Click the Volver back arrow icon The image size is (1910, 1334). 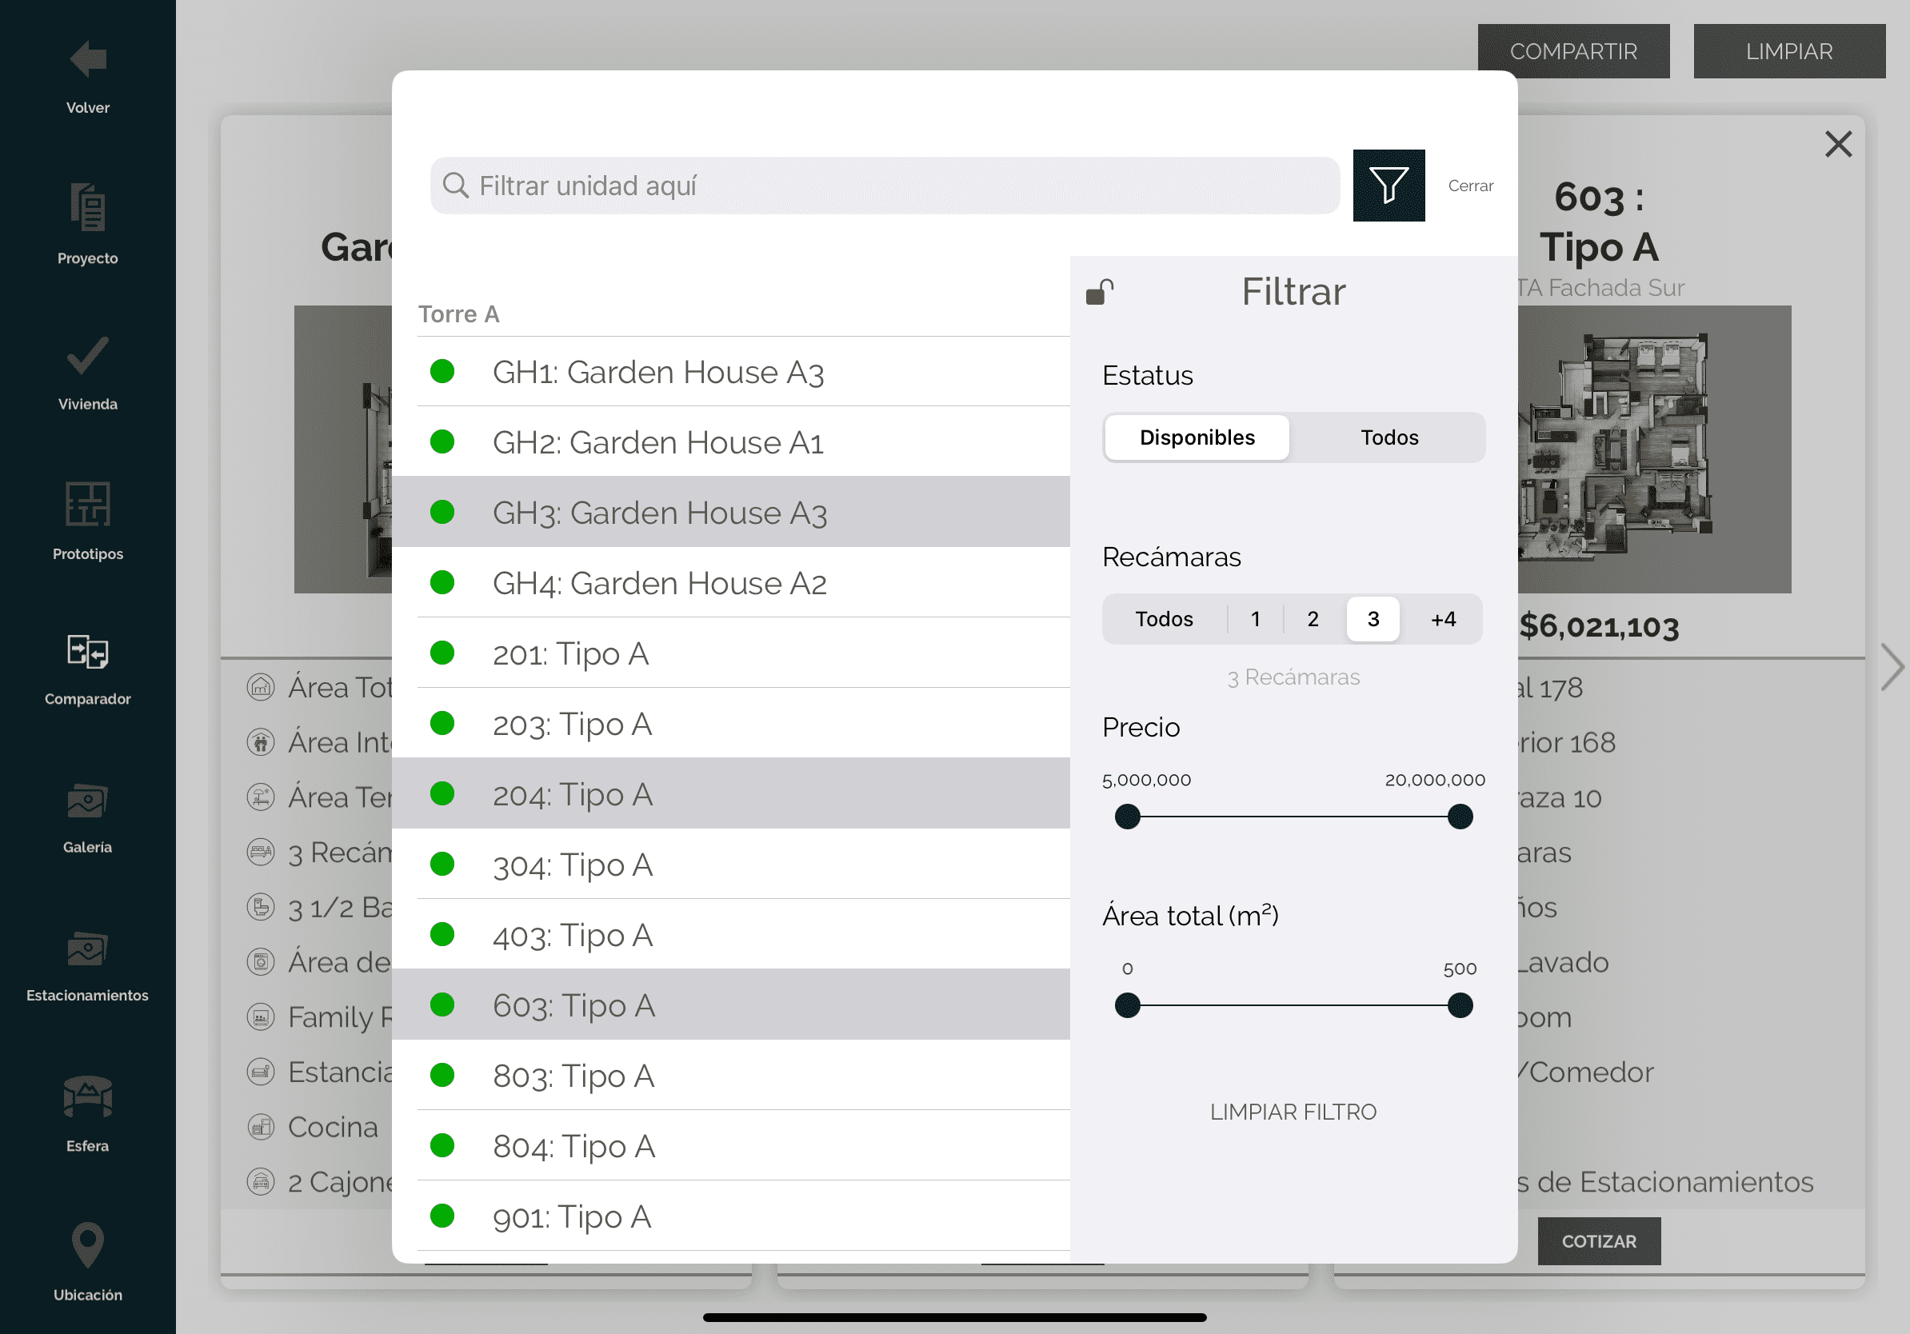87,60
